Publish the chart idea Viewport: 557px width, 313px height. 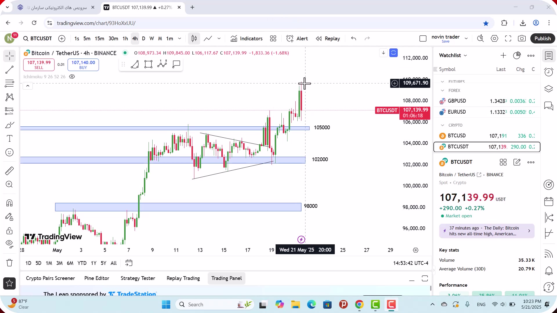tap(542, 39)
